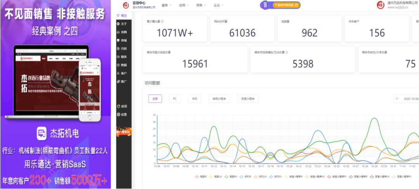Viewport: 419px width, 189px height.
Task: Open the 数据 chart item in sidebar
Action: 122,65
